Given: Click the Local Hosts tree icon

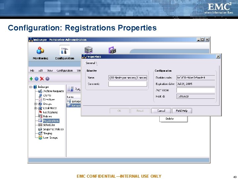Looking at the screenshot, I should [40, 108].
